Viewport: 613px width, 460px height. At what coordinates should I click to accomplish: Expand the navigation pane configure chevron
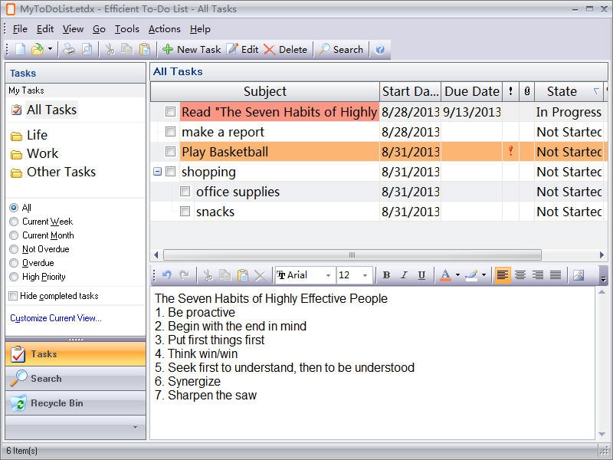click(x=136, y=427)
